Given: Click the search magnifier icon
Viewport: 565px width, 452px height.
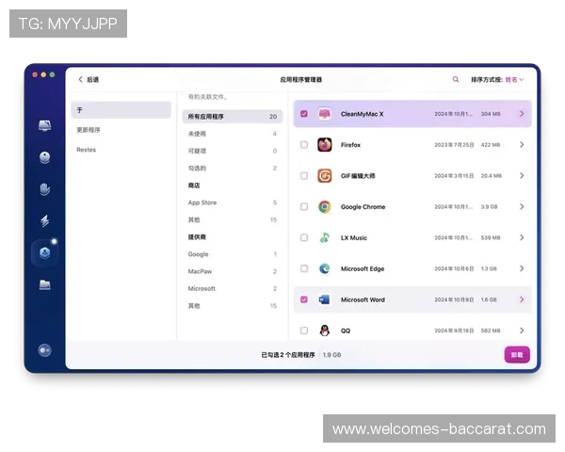Looking at the screenshot, I should 456,79.
